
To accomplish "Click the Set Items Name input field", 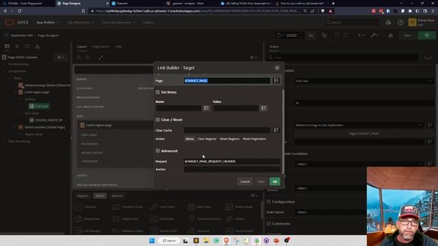I will point(179,108).
